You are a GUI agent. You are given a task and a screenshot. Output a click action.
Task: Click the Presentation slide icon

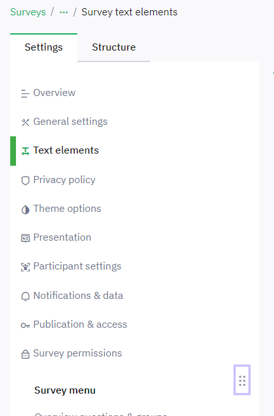point(25,238)
